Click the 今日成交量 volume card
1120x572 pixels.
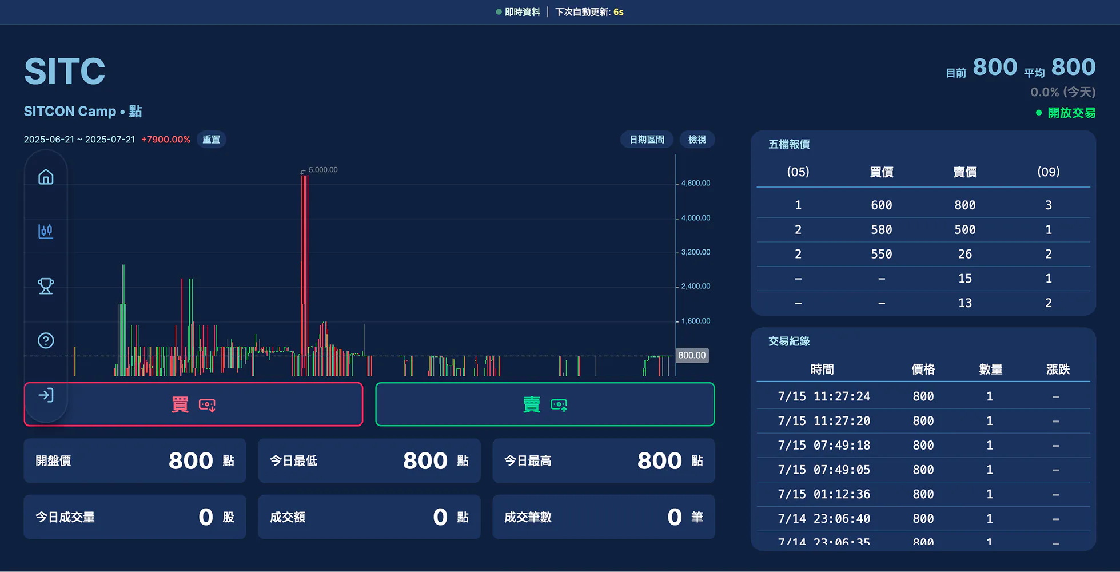(x=135, y=517)
